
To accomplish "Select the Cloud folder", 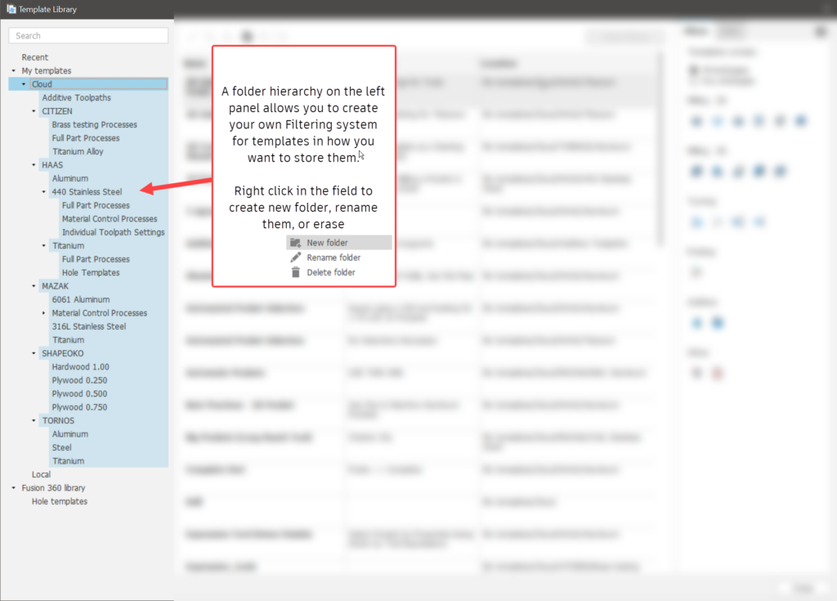I will click(42, 84).
